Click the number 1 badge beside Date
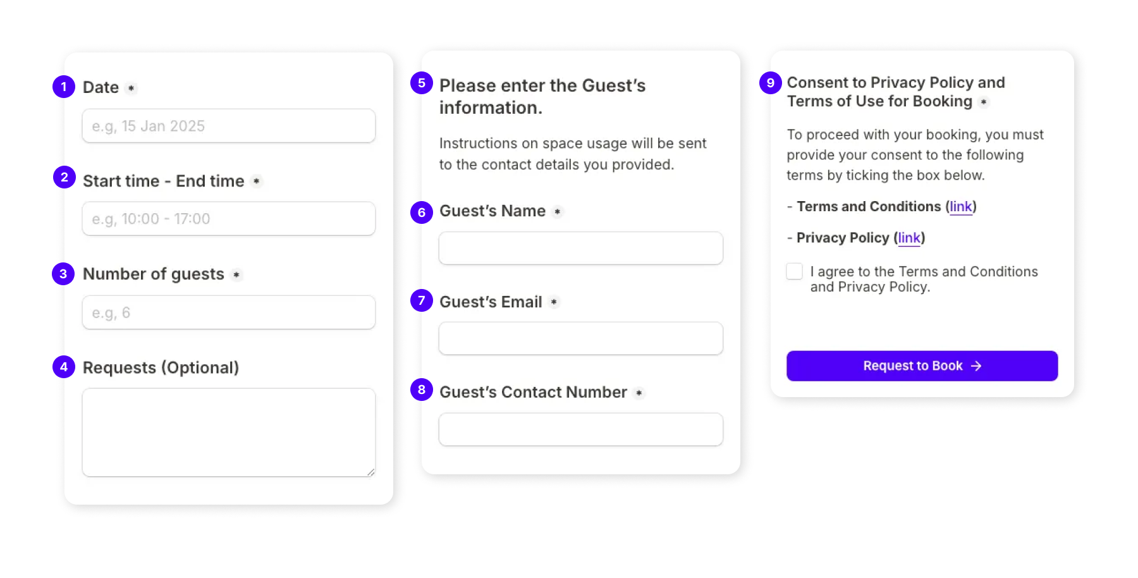Viewport: 1138px width, 578px height. (64, 87)
